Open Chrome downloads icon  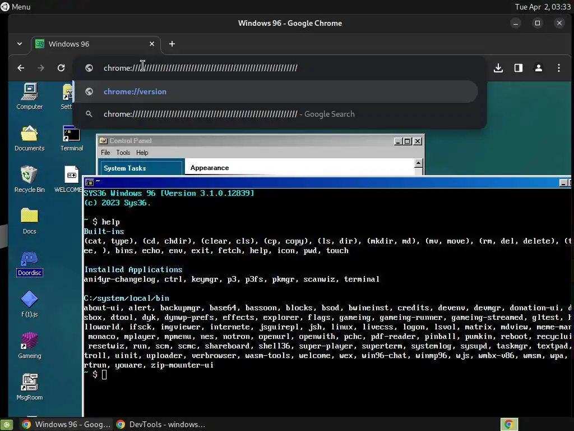click(498, 68)
